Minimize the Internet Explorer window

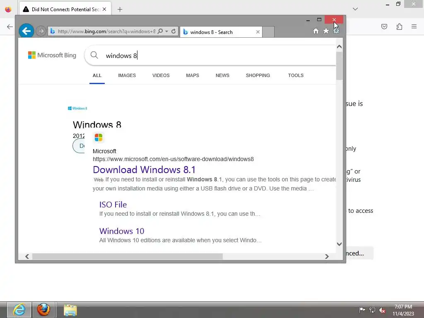point(308,20)
